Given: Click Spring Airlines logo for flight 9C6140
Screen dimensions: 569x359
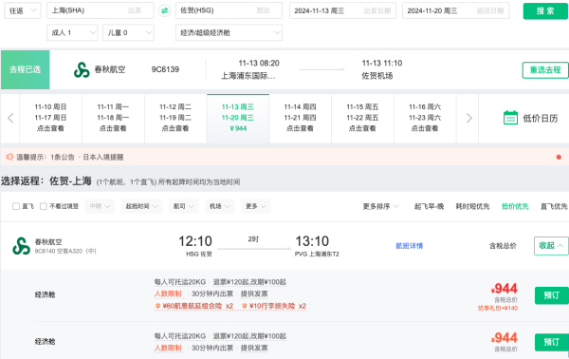Looking at the screenshot, I should [x=22, y=246].
